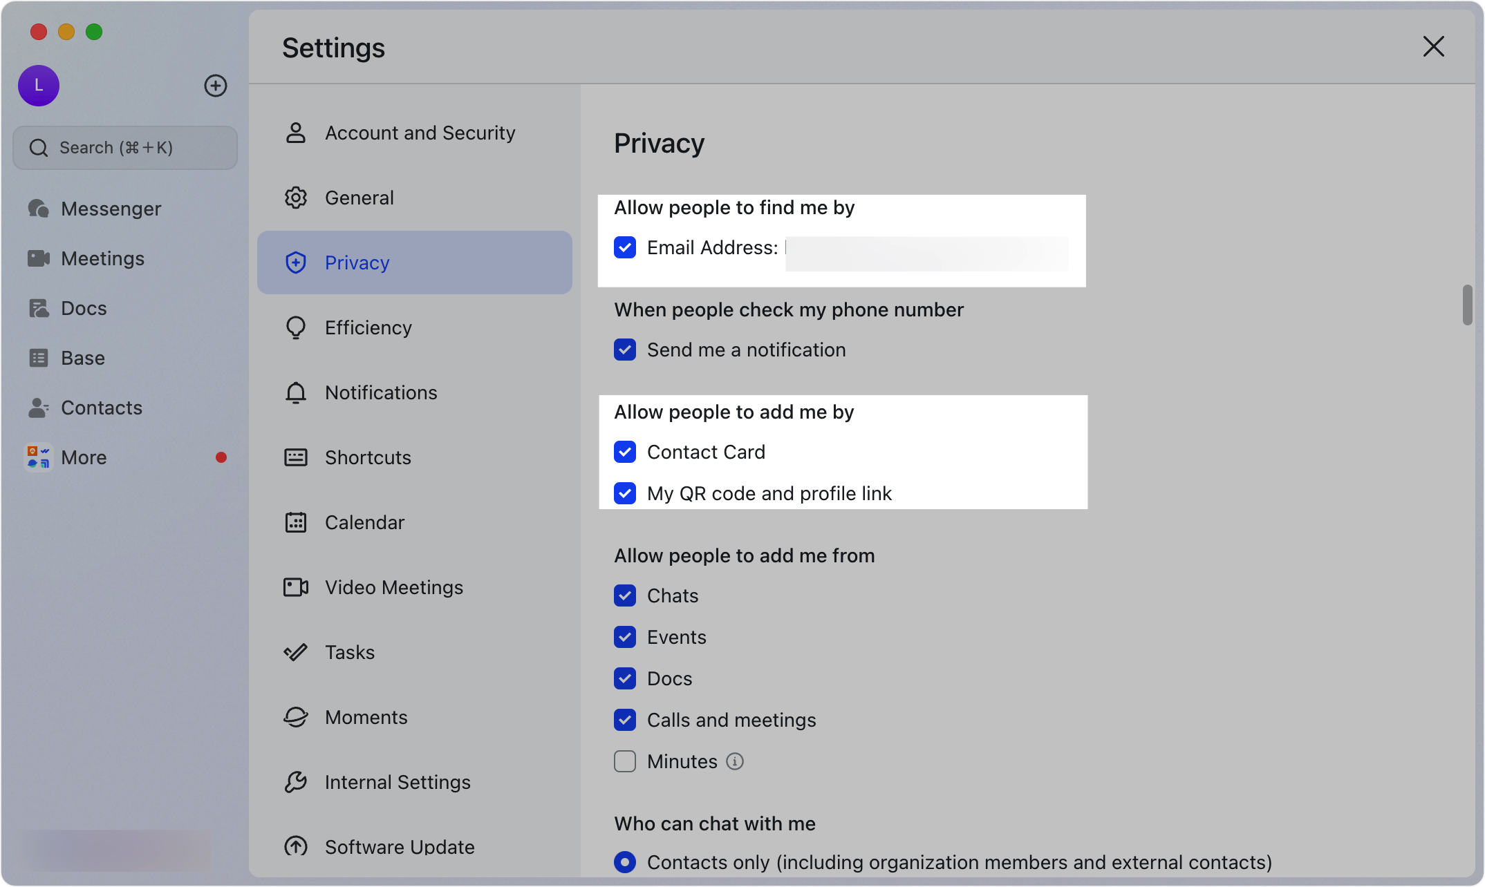Screen dimensions: 1485x887
Task: Select the Docs icon in the sidebar
Action: click(x=38, y=308)
